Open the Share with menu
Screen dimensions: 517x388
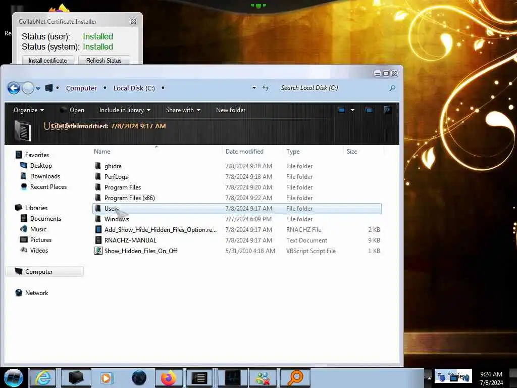click(x=183, y=110)
